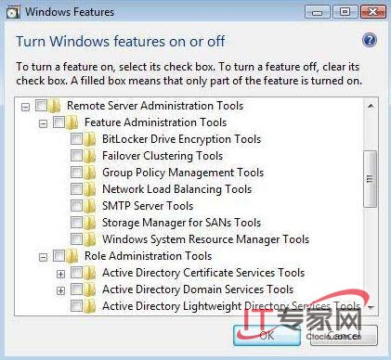Screen dimensions: 391x360
Task: Click folder icon beside BitLocker Drive Encryption Tools
Action: coord(90,139)
